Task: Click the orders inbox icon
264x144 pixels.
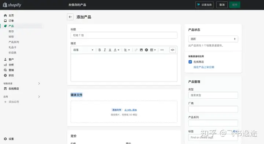Action: pyautogui.click(x=5, y=20)
